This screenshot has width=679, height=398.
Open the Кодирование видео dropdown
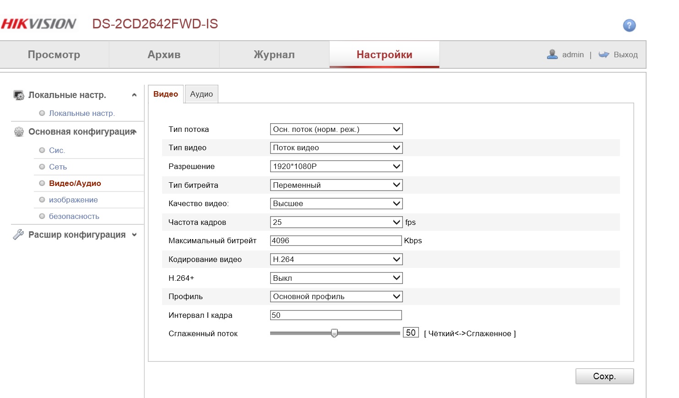pyautogui.click(x=336, y=260)
